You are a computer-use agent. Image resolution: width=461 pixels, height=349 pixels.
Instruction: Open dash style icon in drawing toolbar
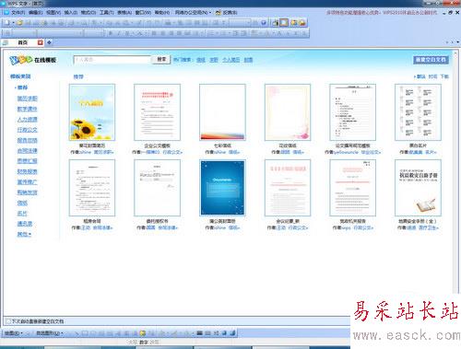[208, 332]
